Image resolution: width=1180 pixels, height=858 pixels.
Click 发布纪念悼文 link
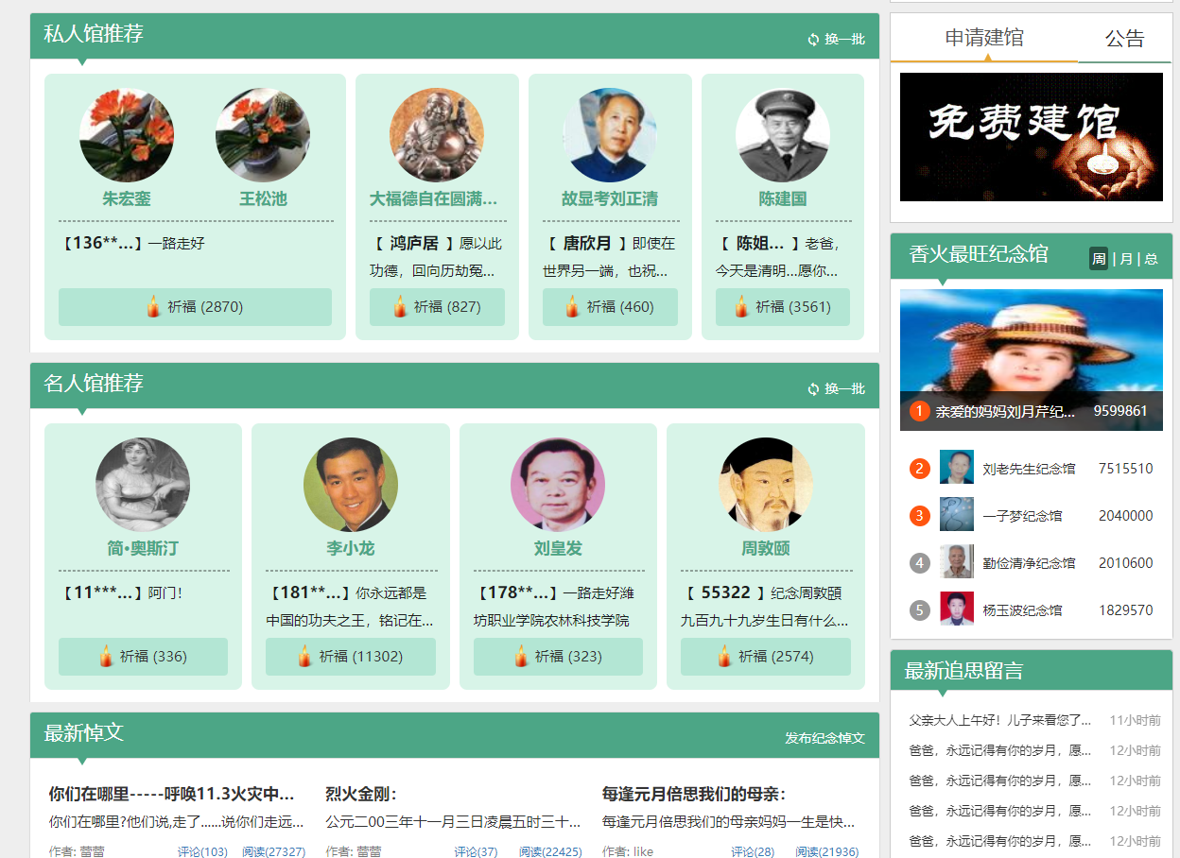824,738
